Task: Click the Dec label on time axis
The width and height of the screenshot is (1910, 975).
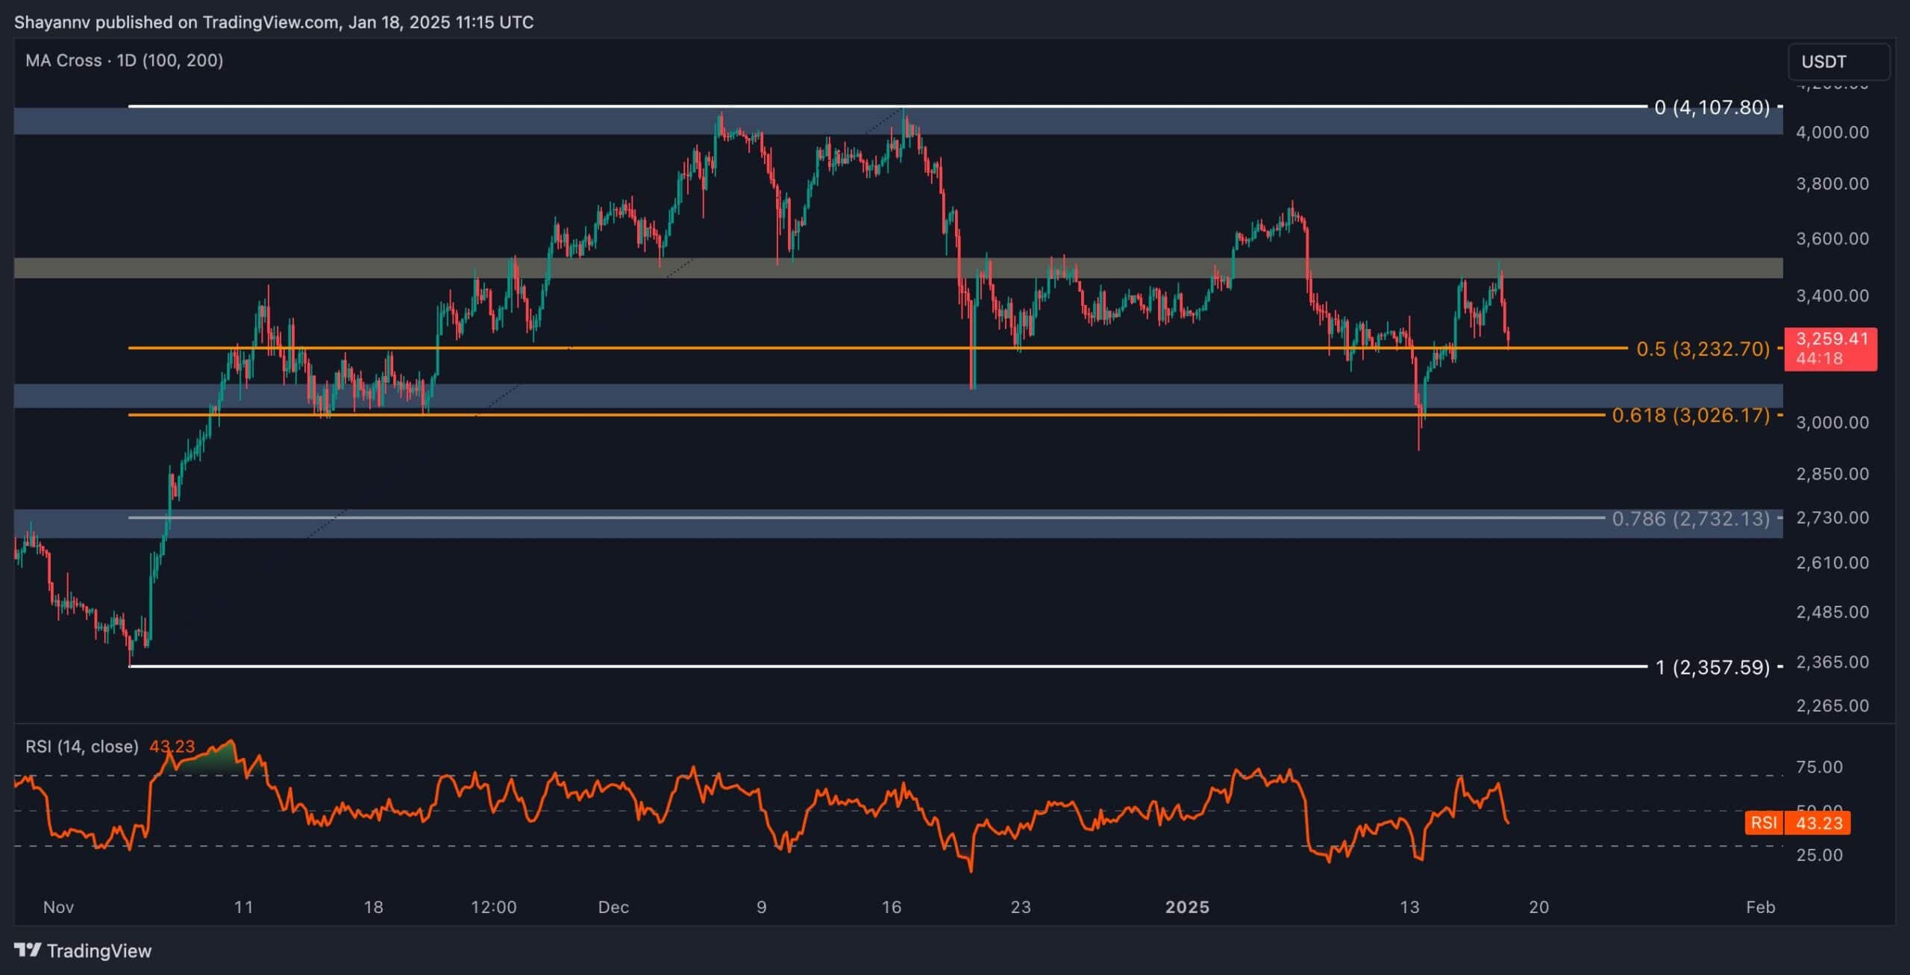Action: tap(613, 907)
